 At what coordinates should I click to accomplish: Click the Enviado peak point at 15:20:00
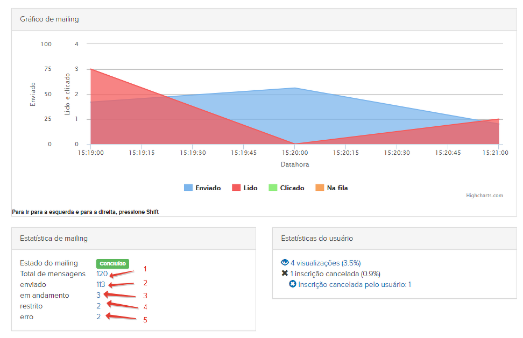pos(295,88)
